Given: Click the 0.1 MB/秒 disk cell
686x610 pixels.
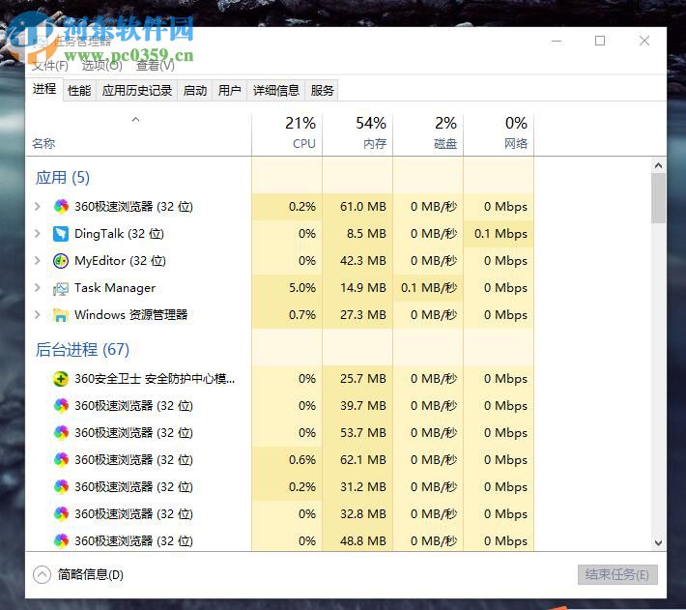Looking at the screenshot, I should tap(428, 288).
